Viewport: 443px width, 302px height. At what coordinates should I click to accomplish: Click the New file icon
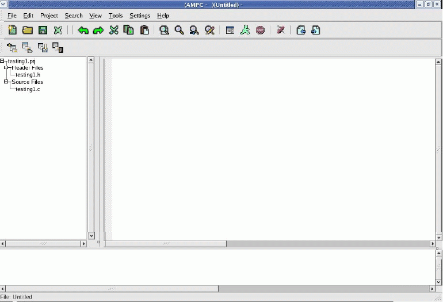click(12, 30)
